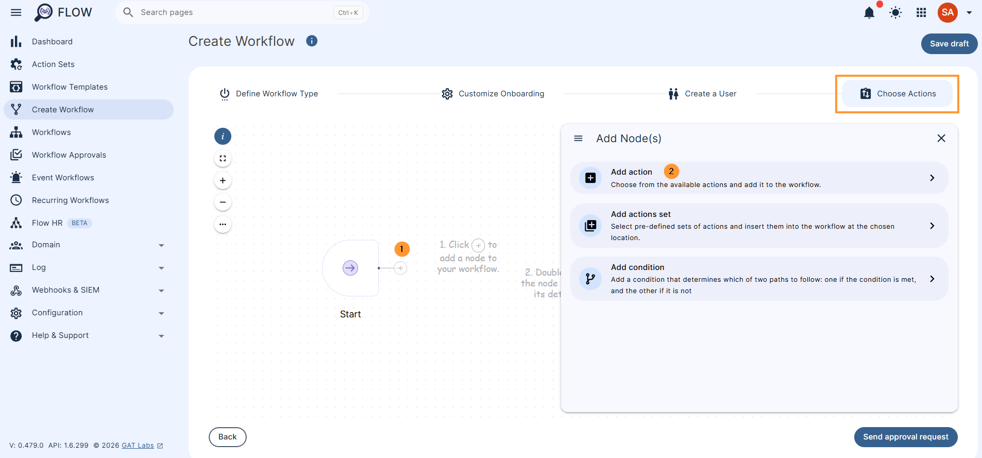Open the notifications bell
This screenshot has width=982, height=458.
click(x=869, y=12)
